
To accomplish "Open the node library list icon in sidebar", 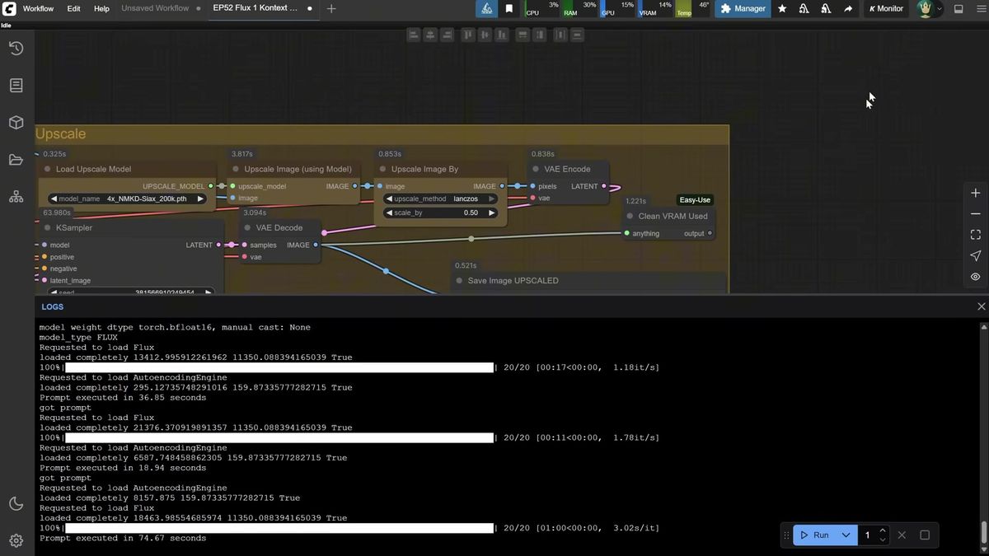I will 16,86.
